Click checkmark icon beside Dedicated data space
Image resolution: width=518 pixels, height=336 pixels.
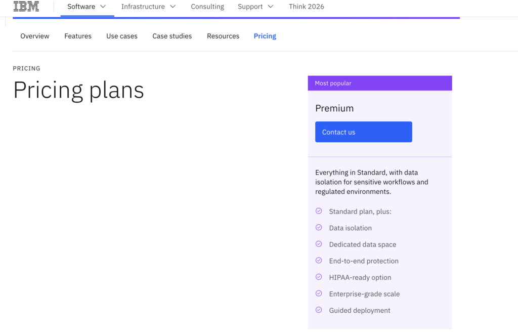click(319, 244)
